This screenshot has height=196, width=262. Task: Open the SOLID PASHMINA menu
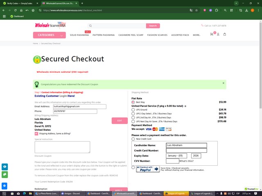(79, 35)
